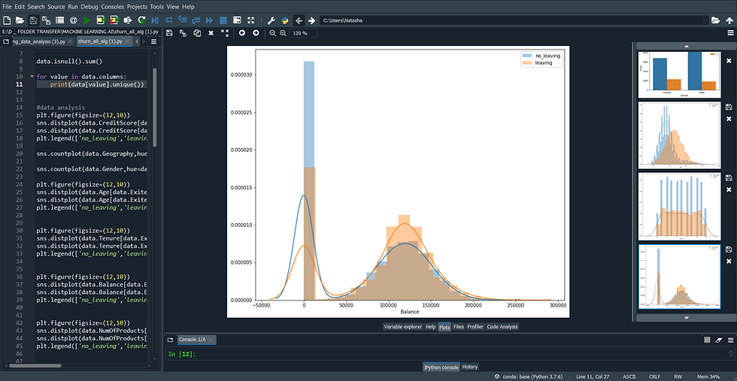Save the plot in Plots toolbar
The width and height of the screenshot is (737, 381).
coord(169,33)
